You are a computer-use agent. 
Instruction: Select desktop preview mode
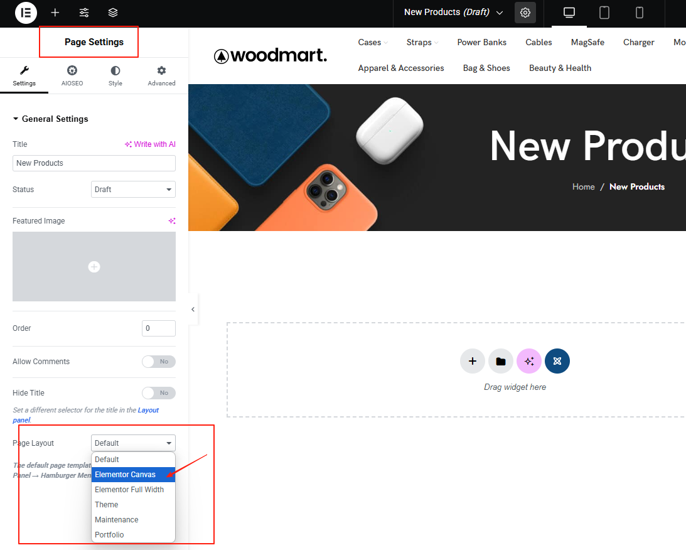(569, 13)
